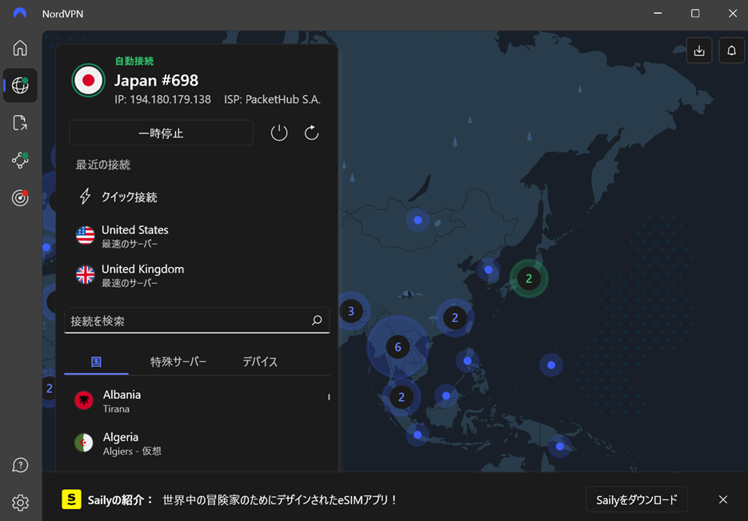
Task: Open the file sharing icon in sidebar
Action: coord(20,122)
